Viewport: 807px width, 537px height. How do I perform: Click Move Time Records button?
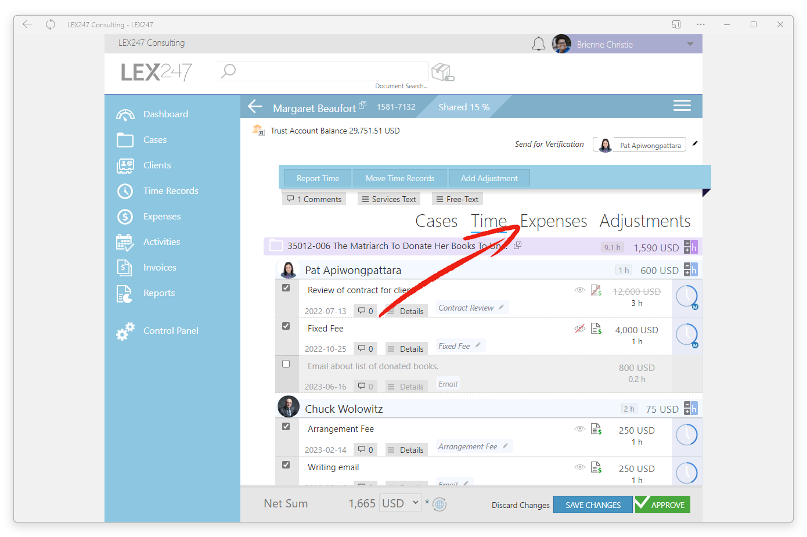(400, 178)
